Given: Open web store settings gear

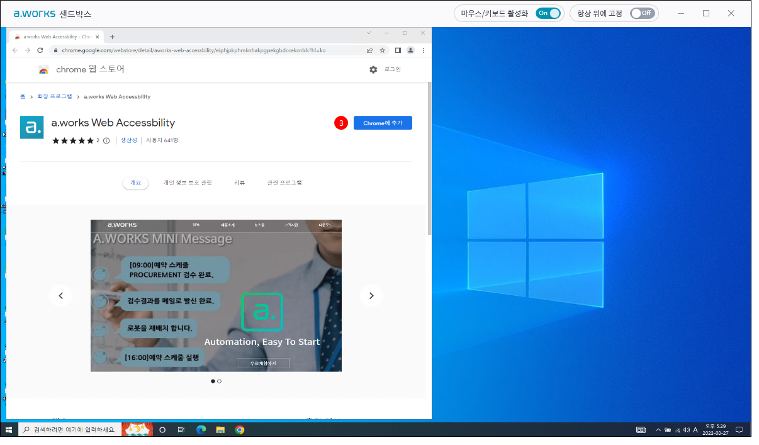Looking at the screenshot, I should (373, 69).
